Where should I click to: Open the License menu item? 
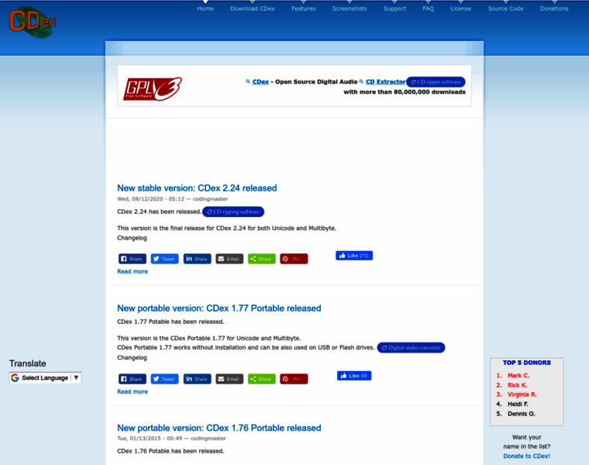(461, 9)
